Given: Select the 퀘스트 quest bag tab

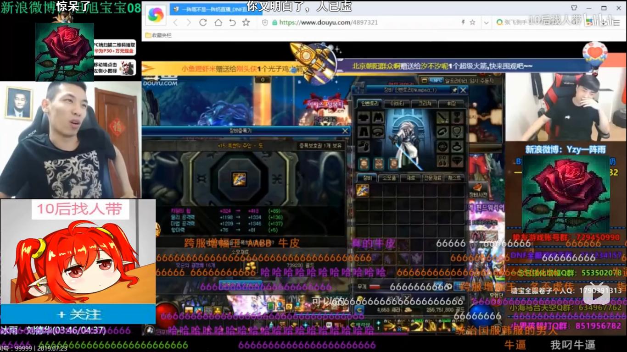Looking at the screenshot, I should click(454, 178).
